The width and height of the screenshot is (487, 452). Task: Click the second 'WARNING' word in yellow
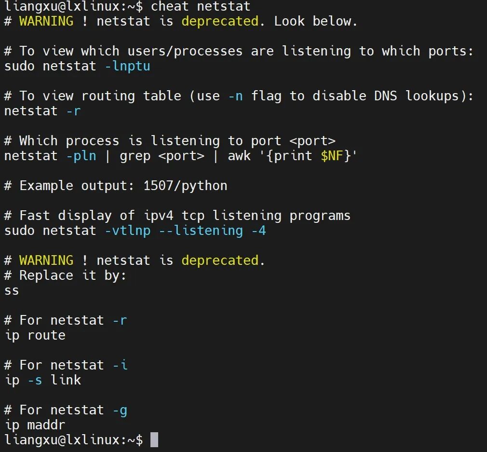point(46,260)
